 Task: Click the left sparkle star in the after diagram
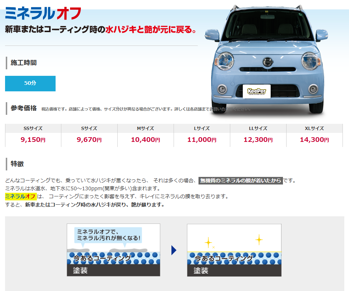point(208,242)
